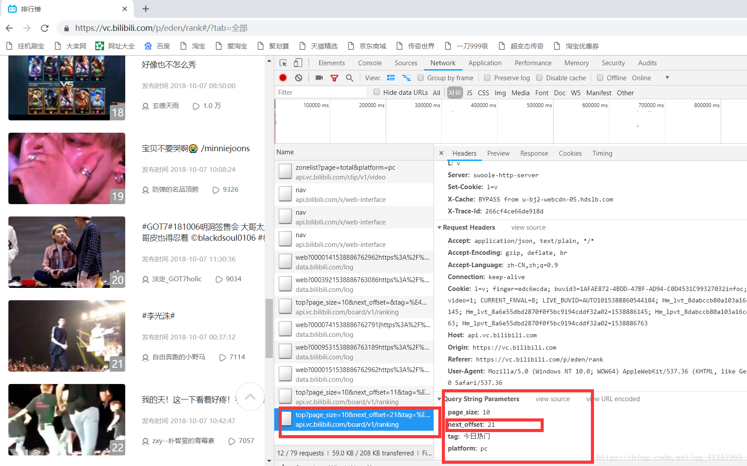
Task: Click the network Filter input field
Action: (321, 92)
